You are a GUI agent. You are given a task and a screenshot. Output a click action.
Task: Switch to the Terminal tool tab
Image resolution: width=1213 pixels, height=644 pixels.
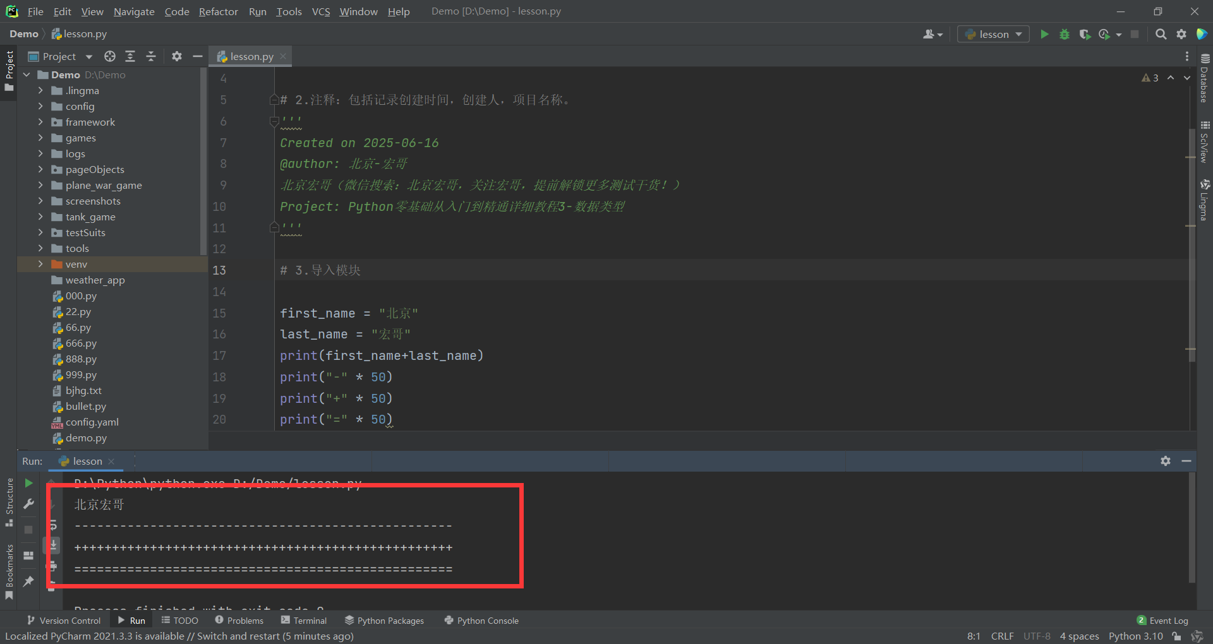(304, 621)
